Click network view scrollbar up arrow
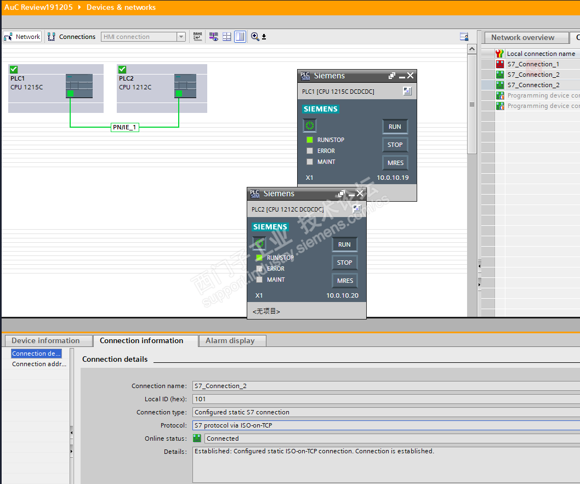 pos(471,49)
